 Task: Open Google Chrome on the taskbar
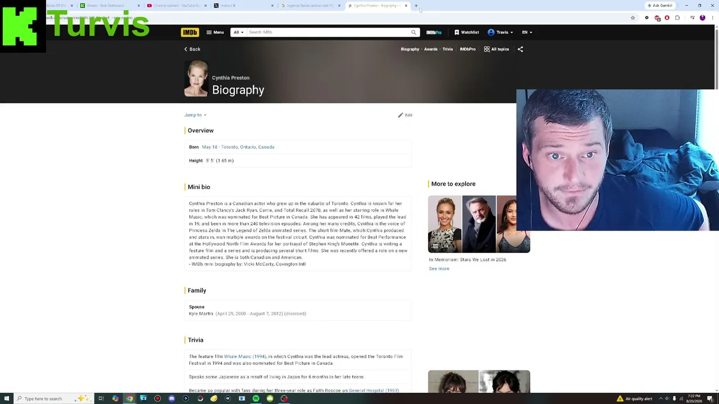(129, 399)
